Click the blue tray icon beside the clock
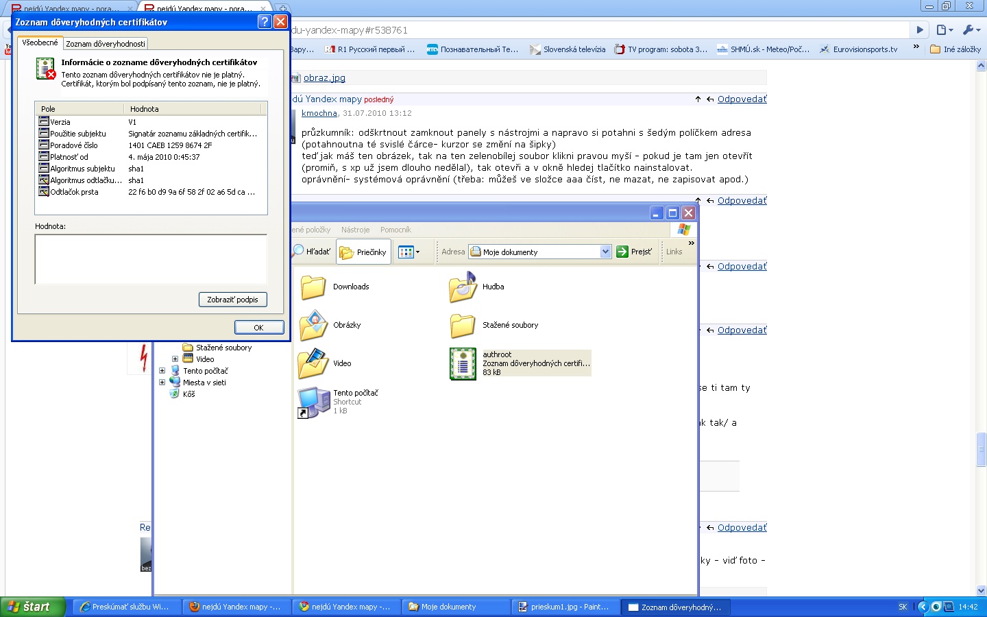The width and height of the screenshot is (987, 617). (x=949, y=607)
